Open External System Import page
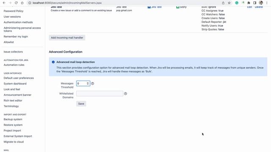This screenshot has width=271, height=152. (x=18, y=136)
